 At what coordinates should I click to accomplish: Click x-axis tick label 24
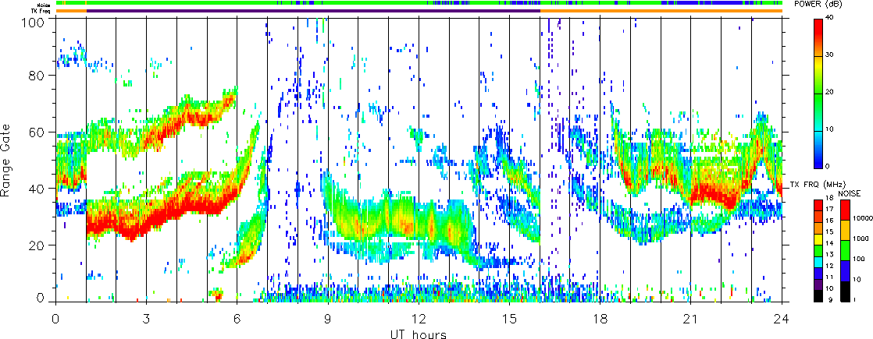coord(782,319)
